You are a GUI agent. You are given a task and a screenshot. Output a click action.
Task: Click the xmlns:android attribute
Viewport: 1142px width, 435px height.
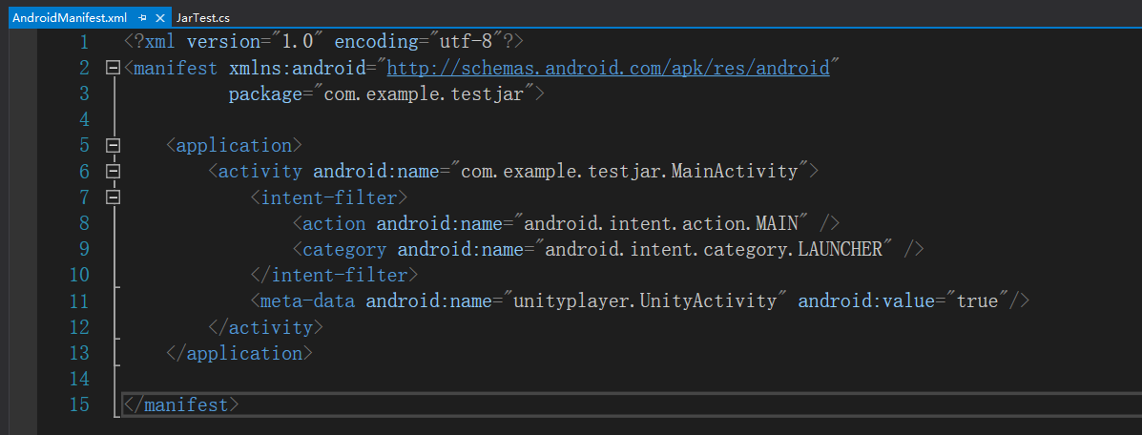click(x=297, y=69)
